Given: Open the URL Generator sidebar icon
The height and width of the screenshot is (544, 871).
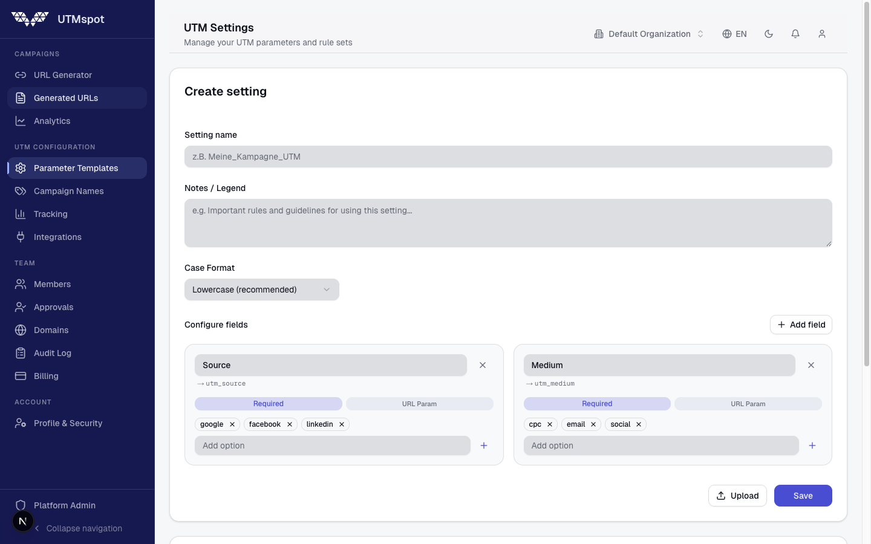Looking at the screenshot, I should 20,74.
